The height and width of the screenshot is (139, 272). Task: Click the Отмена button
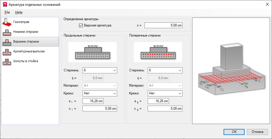click(x=257, y=132)
